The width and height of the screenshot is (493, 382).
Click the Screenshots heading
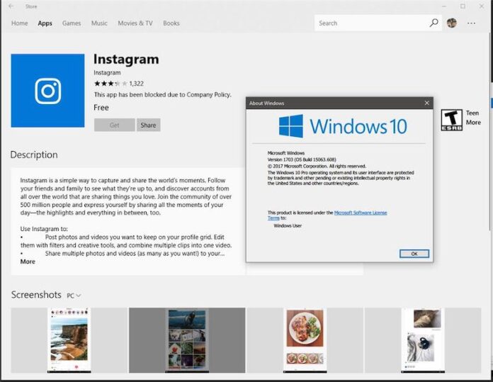(36, 295)
